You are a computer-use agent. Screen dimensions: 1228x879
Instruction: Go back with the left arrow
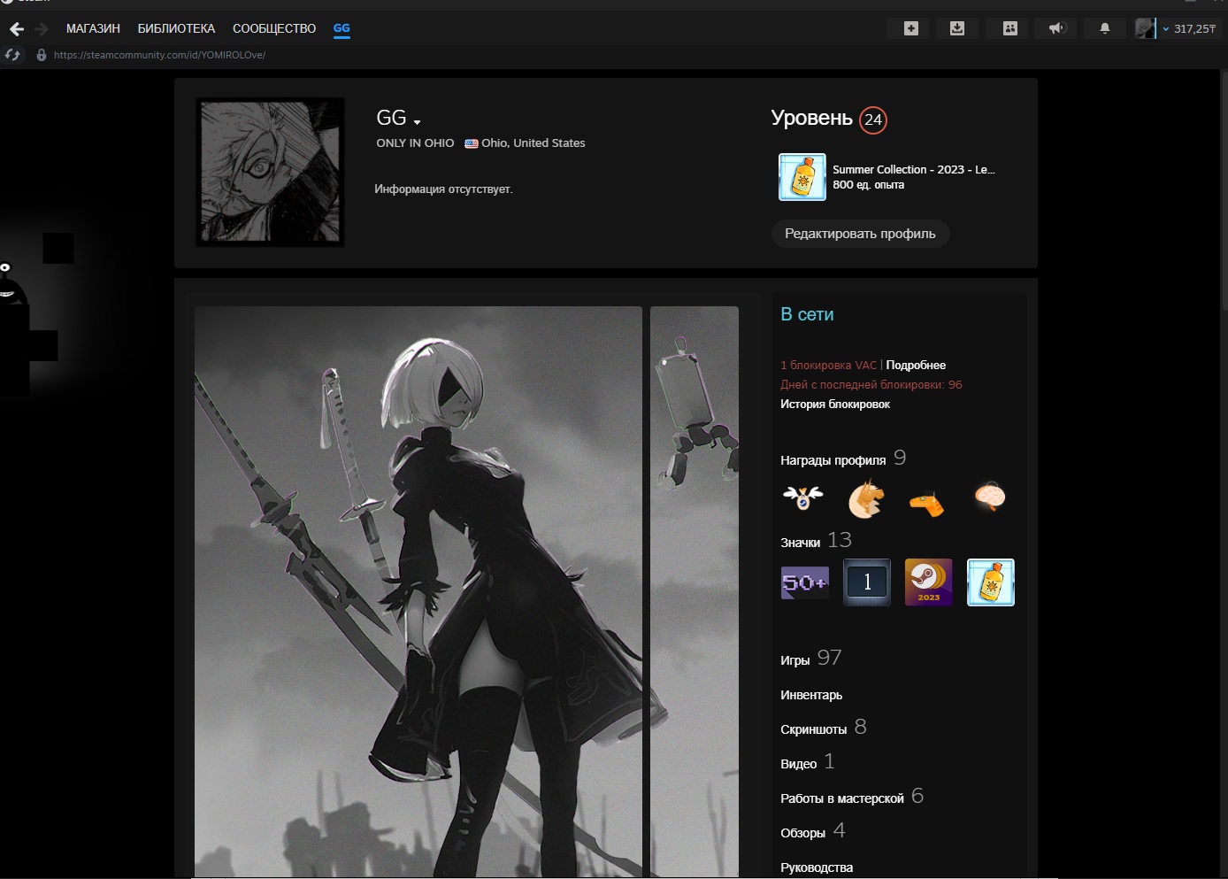click(16, 29)
